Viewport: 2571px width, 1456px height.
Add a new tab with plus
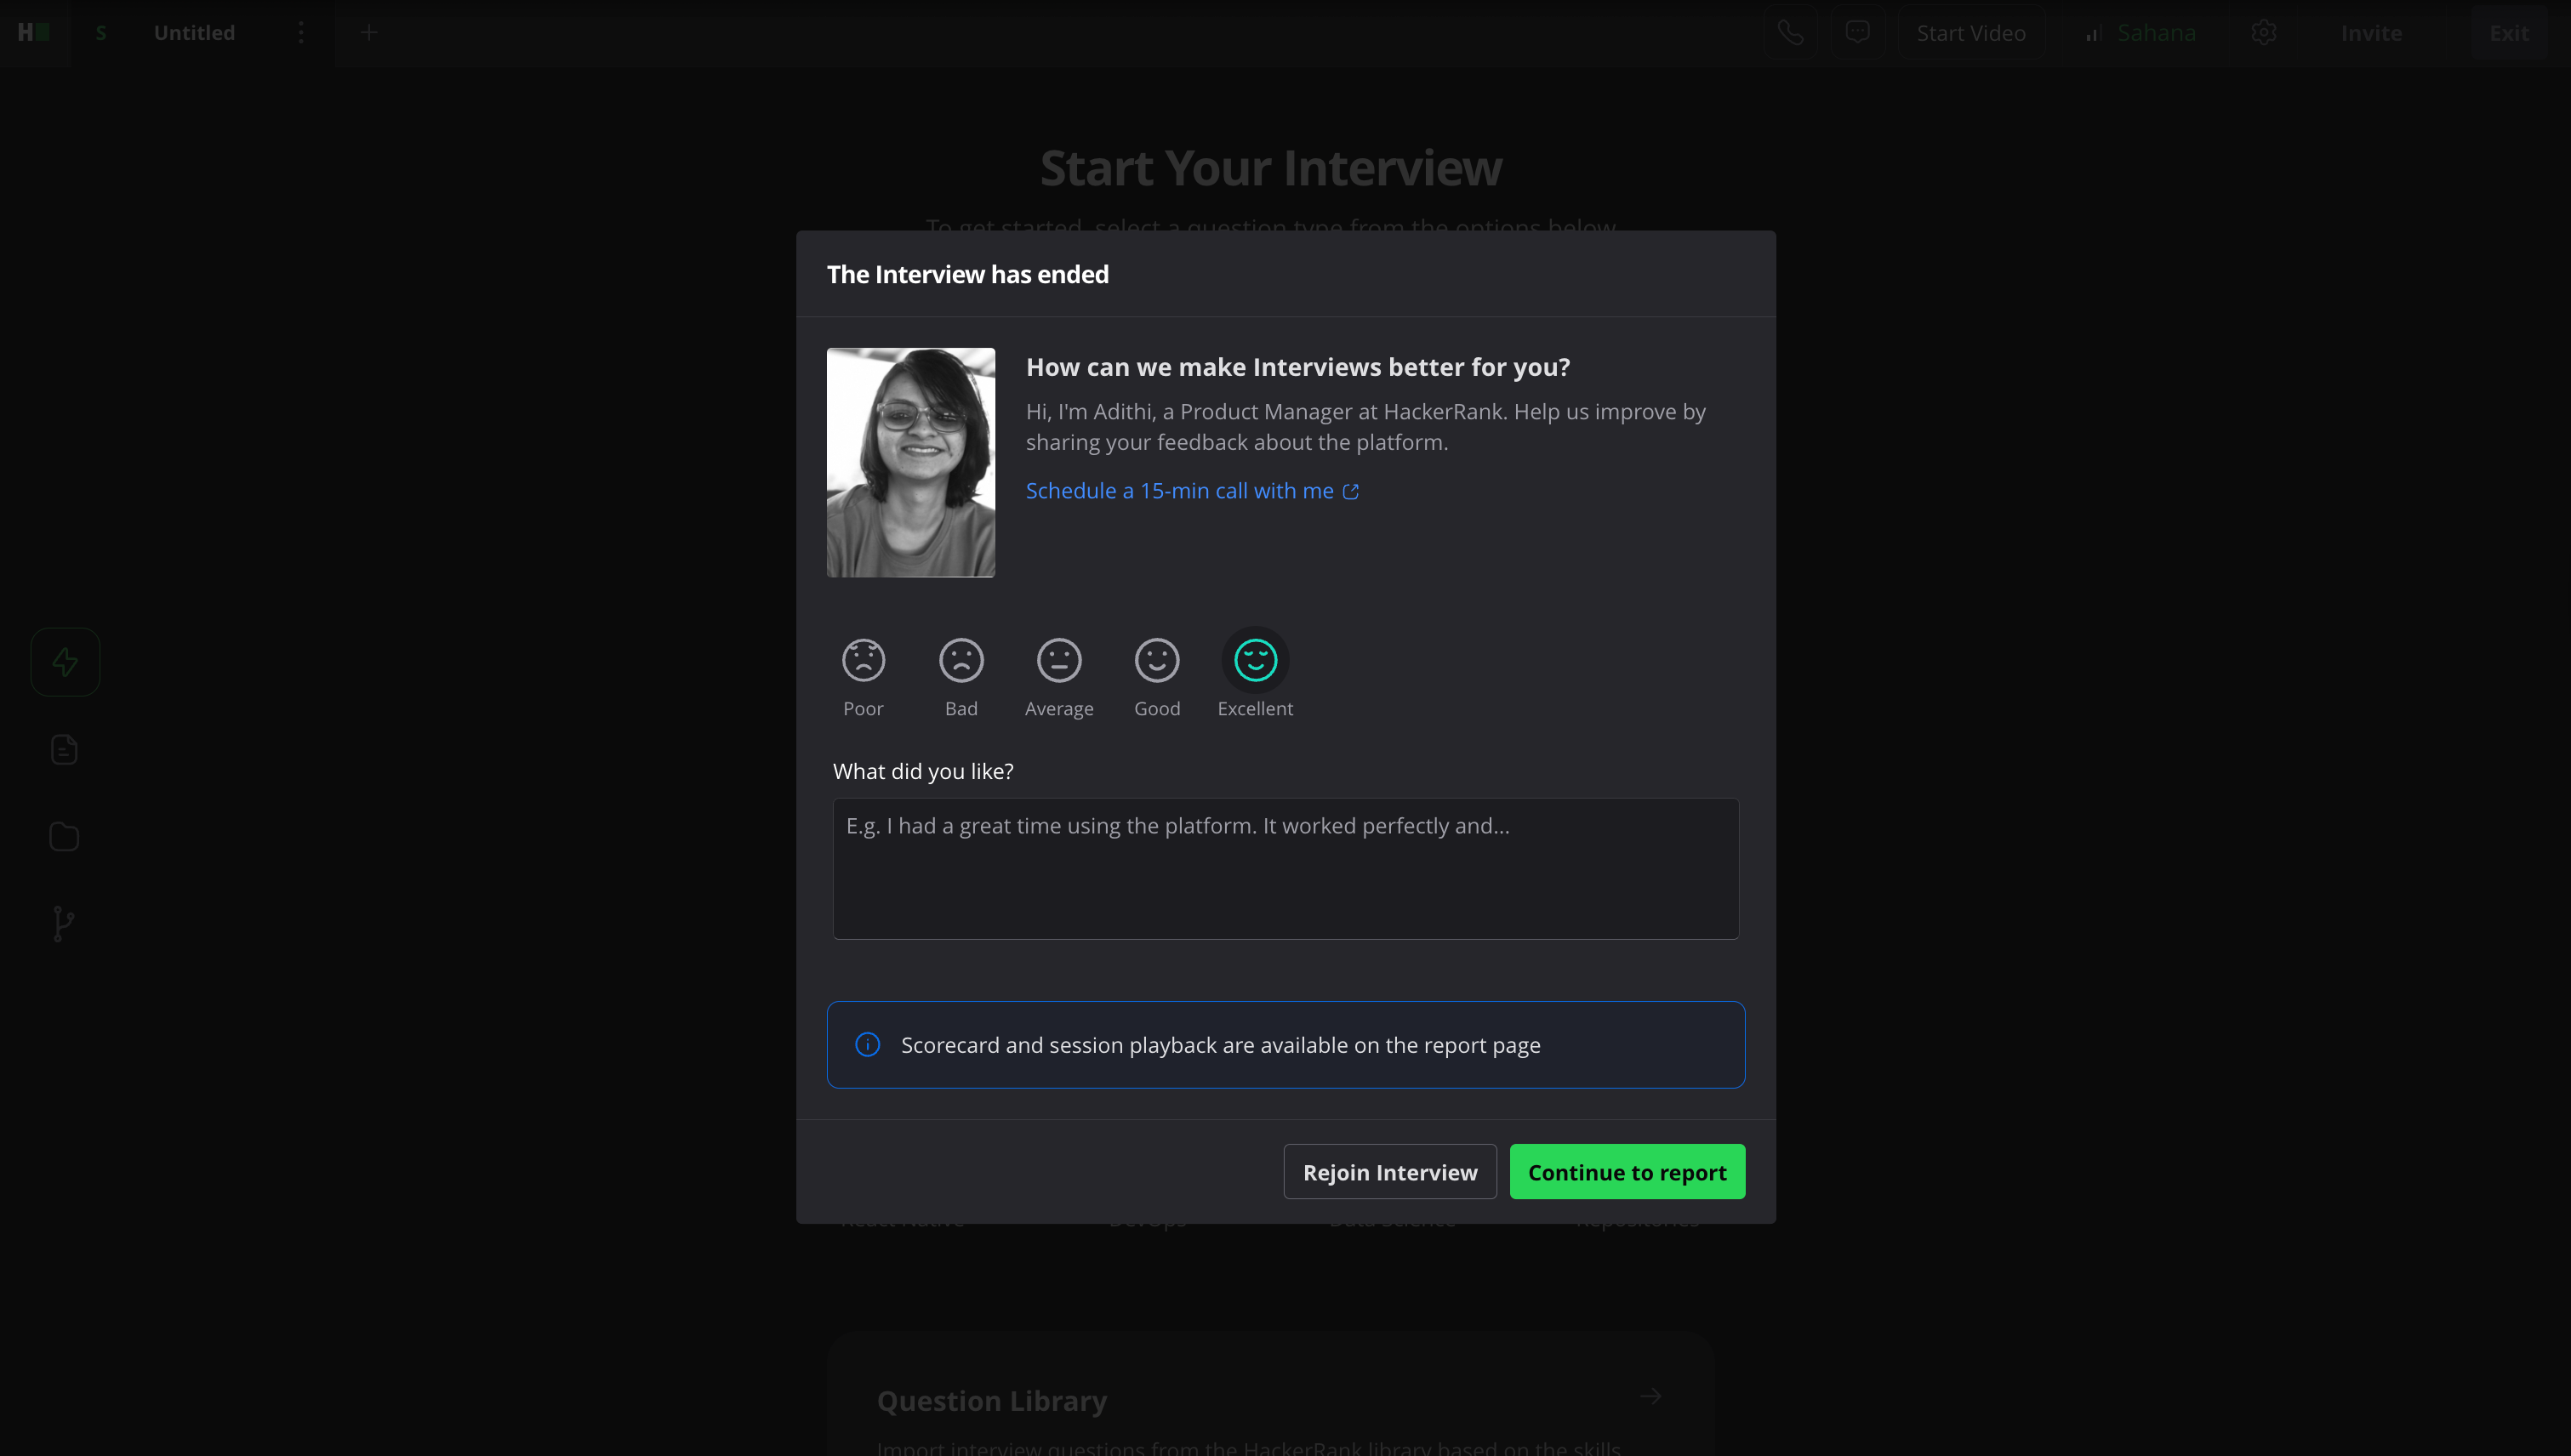[x=368, y=33]
